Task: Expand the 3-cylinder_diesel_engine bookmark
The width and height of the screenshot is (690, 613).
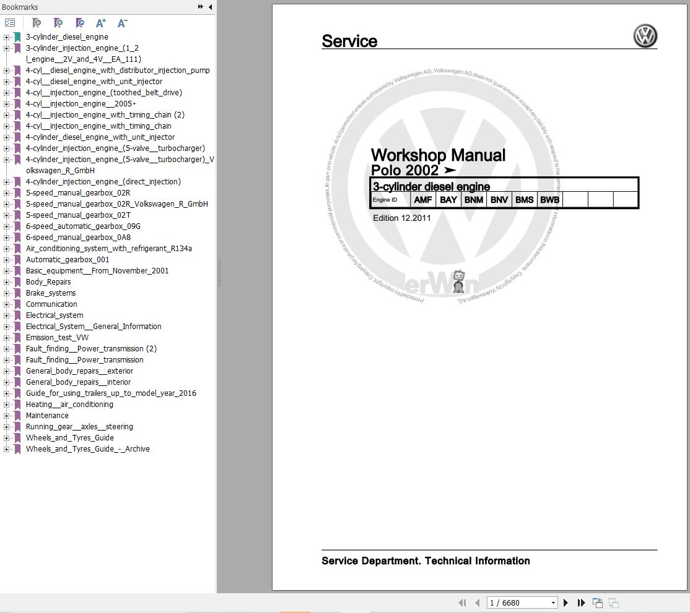Action: tap(6, 37)
